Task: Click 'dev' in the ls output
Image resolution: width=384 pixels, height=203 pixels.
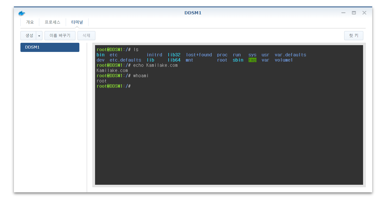Action: pos(101,60)
